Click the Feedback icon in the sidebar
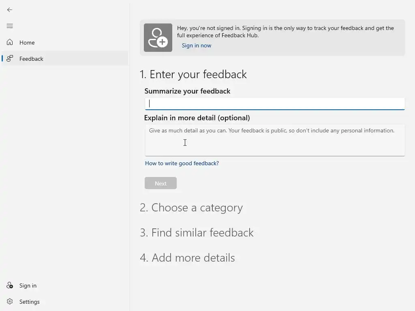Viewport: 415px width, 311px height. (x=10, y=59)
